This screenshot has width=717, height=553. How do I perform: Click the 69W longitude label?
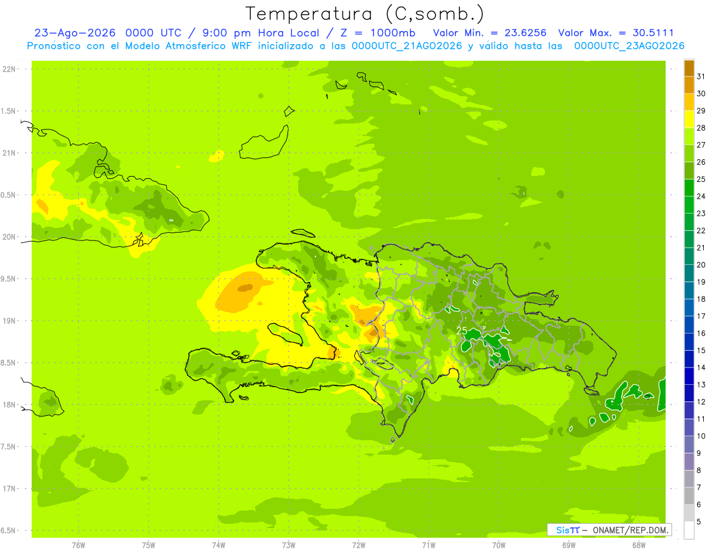click(x=569, y=545)
